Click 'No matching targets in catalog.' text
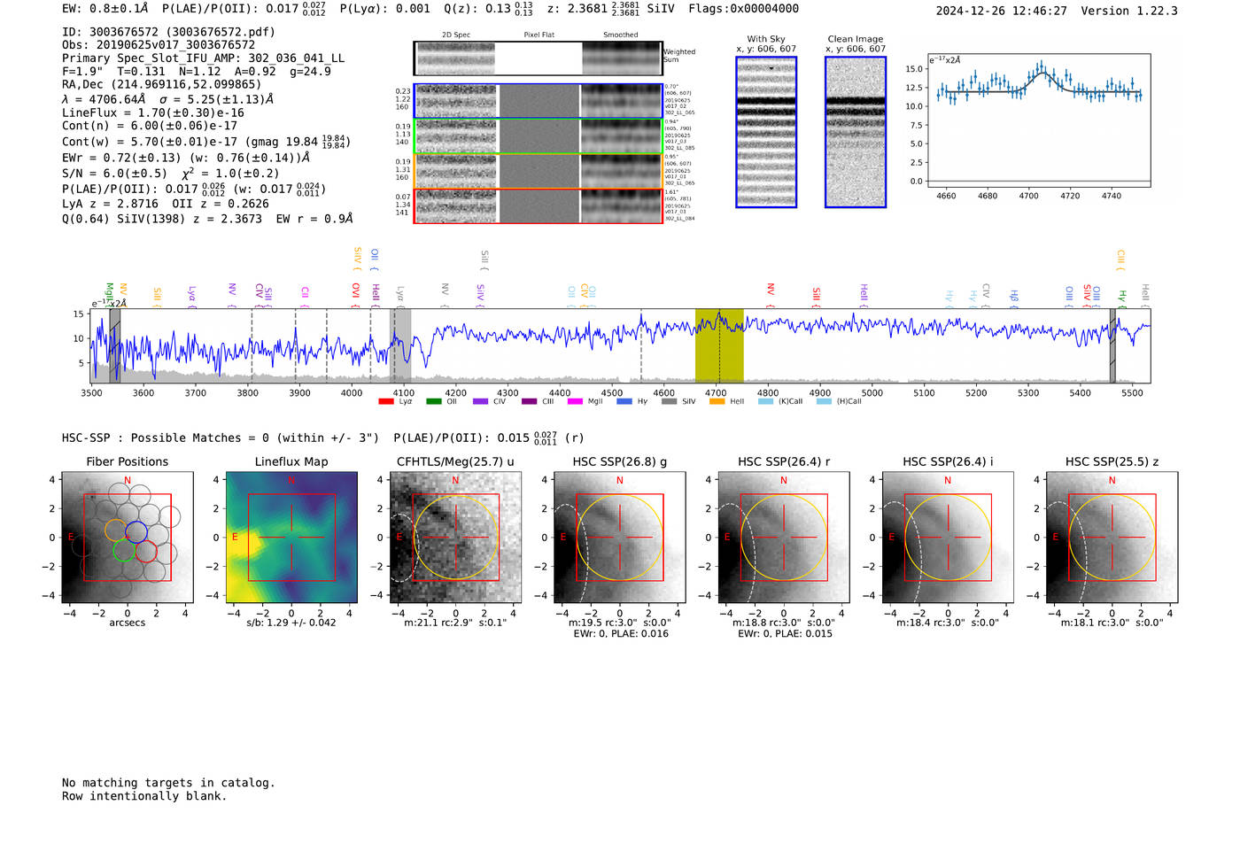Screen dimensions: 1240x844 tap(168, 783)
